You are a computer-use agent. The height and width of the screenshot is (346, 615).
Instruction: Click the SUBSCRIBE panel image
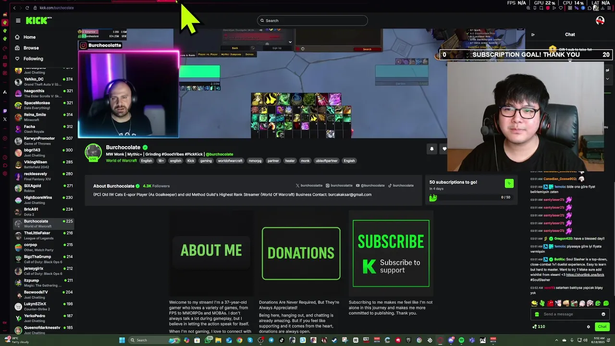click(x=391, y=253)
